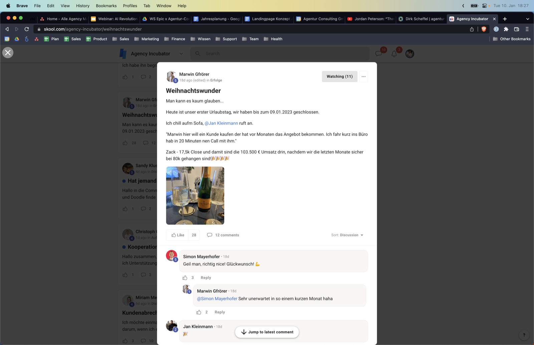Open the Google Drive bookmark icon

(17, 39)
